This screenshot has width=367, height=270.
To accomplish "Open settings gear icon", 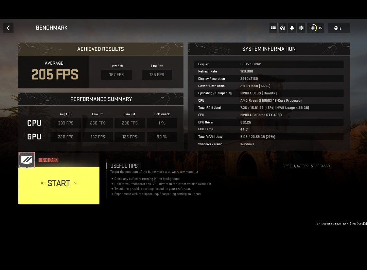I will (301, 28).
